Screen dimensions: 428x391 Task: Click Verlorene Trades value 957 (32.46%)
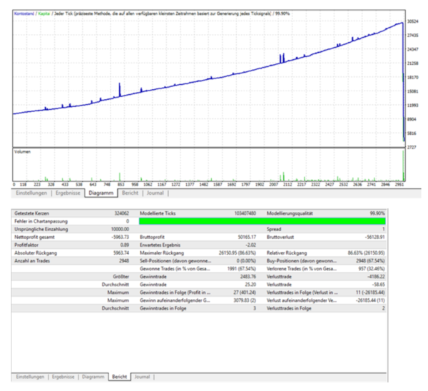coord(372,269)
